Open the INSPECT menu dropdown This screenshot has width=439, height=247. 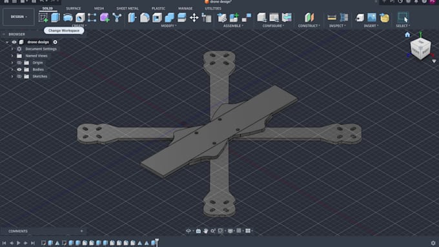coord(338,26)
